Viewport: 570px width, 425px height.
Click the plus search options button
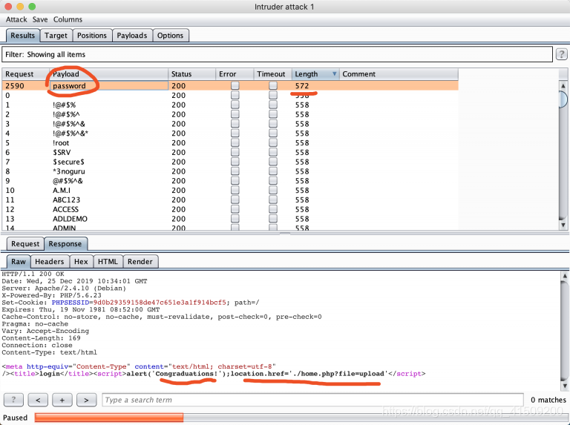(62, 400)
